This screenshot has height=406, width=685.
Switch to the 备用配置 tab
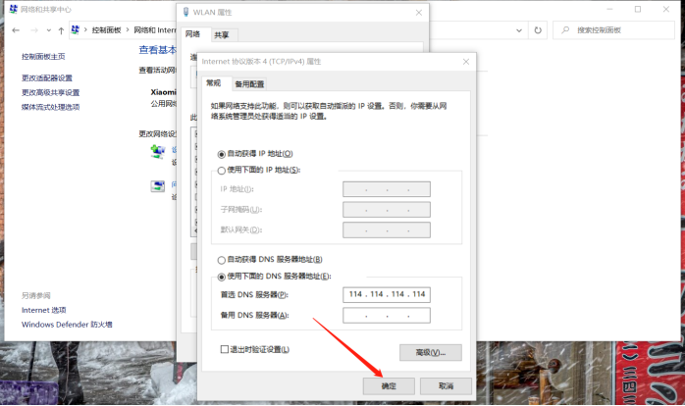(249, 84)
